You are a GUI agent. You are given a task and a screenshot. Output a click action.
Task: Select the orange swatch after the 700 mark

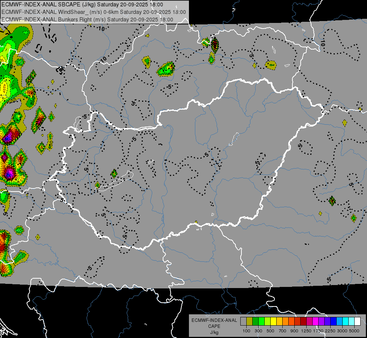[x=286, y=321]
